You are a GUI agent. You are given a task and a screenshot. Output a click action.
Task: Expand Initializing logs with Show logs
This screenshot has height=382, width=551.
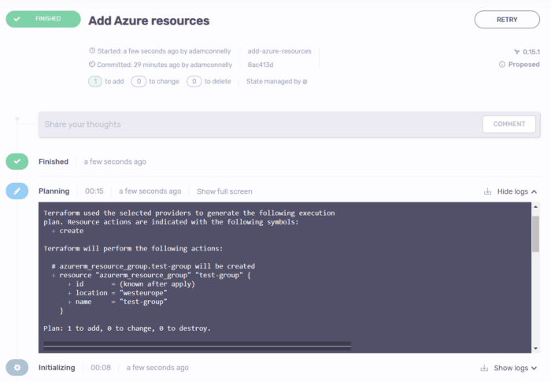515,368
